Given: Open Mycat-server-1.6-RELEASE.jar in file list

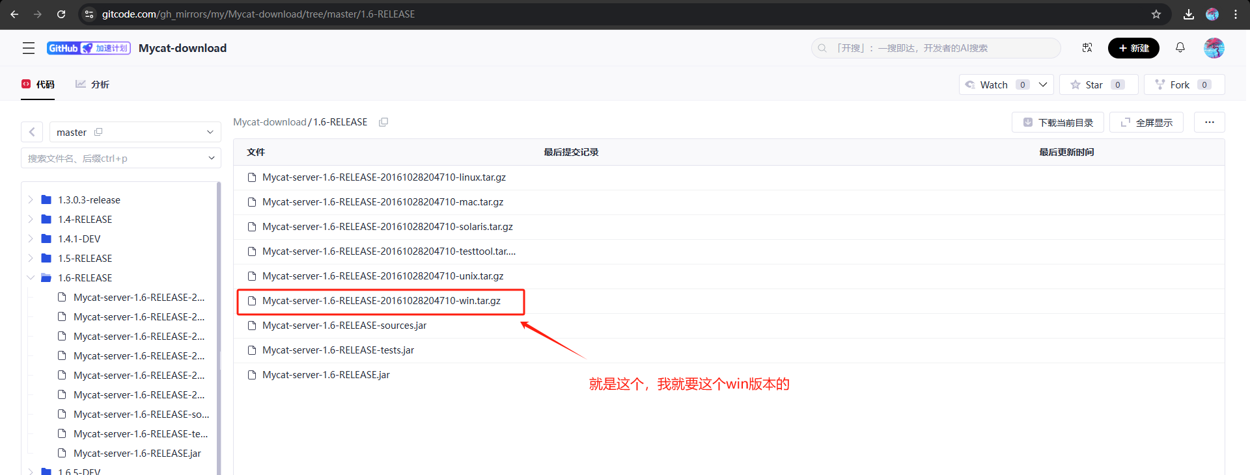Looking at the screenshot, I should click(326, 375).
